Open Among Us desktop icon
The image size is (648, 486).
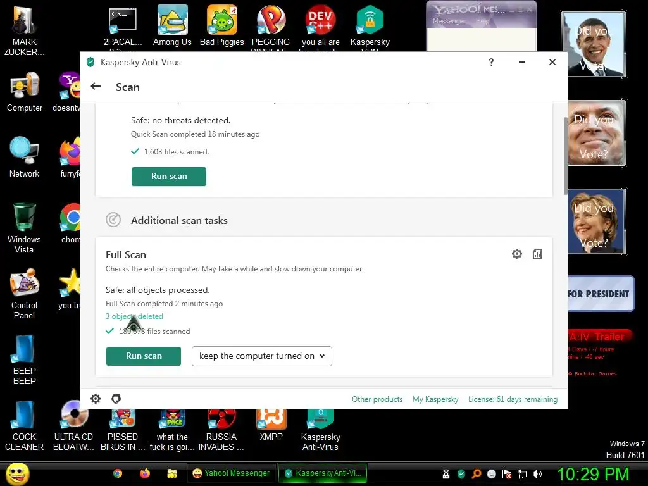pos(172,25)
